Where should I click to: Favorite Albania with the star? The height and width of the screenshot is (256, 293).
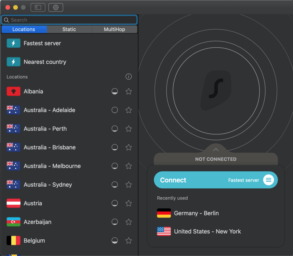[x=129, y=91]
